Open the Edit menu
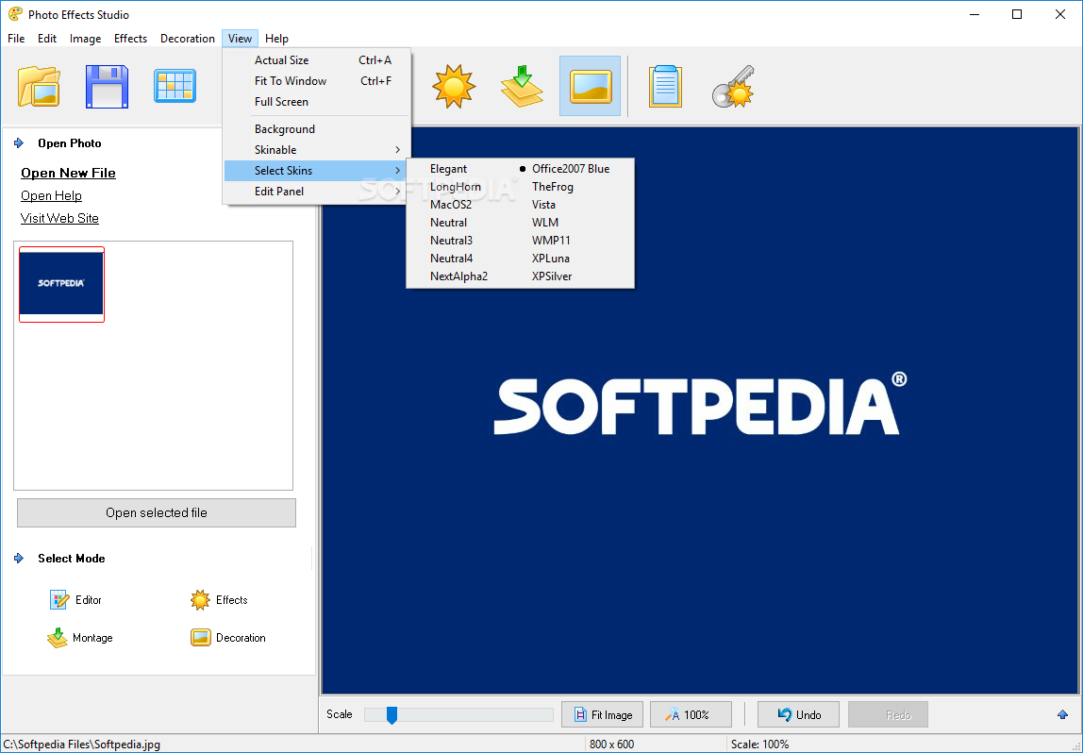1083x753 pixels. click(47, 39)
